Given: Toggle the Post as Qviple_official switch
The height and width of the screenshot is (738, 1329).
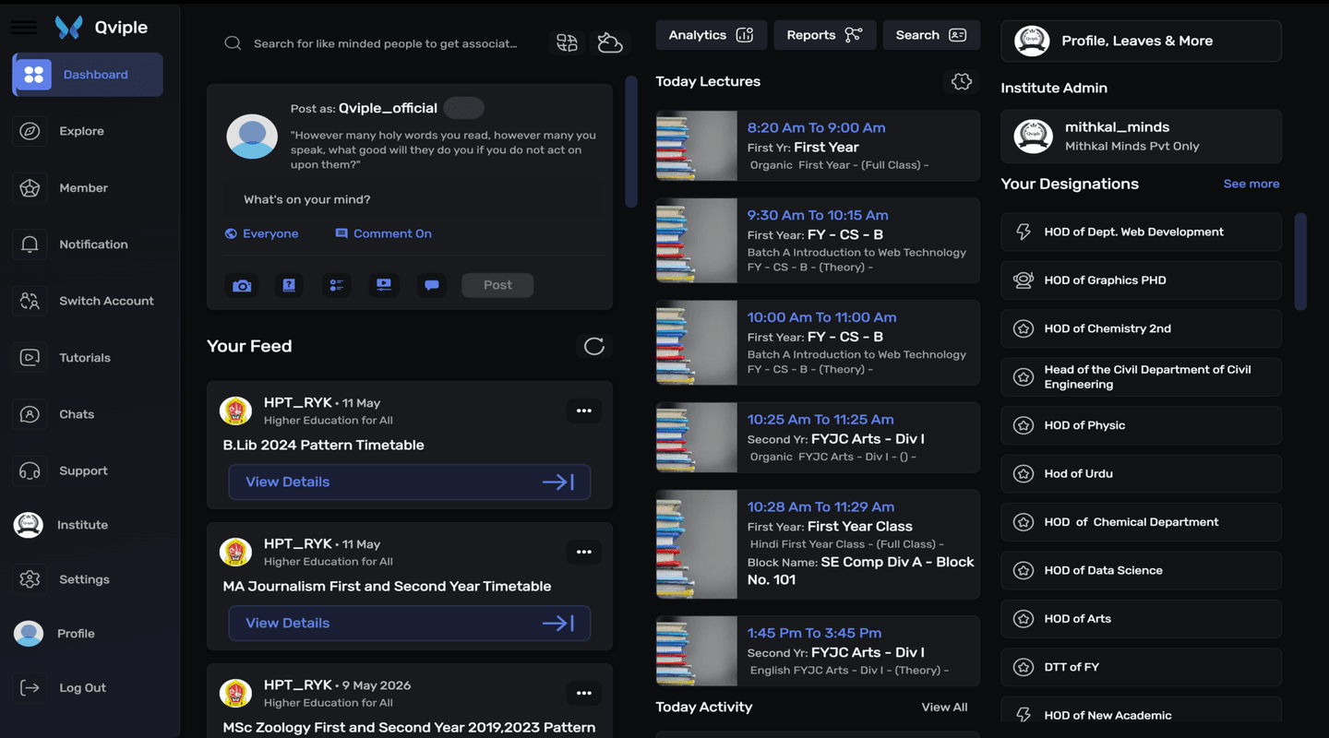Looking at the screenshot, I should point(463,108).
